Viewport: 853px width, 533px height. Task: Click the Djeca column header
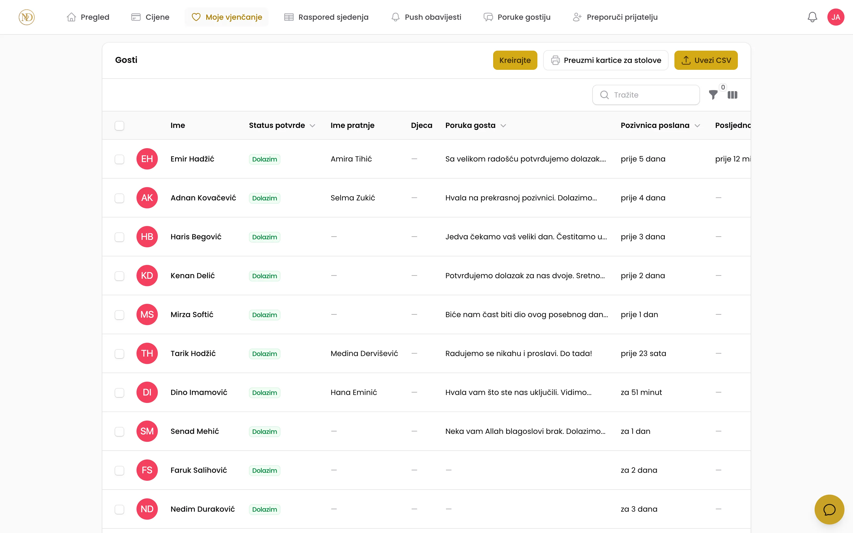pyautogui.click(x=421, y=126)
